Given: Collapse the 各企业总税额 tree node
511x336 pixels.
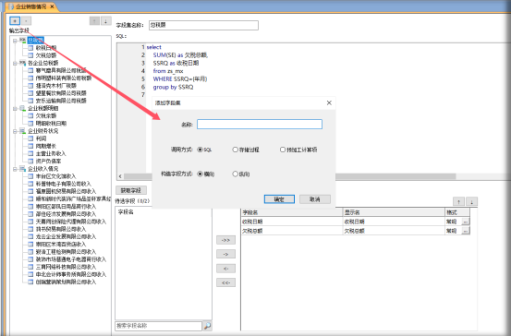Looking at the screenshot, I should pyautogui.click(x=15, y=63).
